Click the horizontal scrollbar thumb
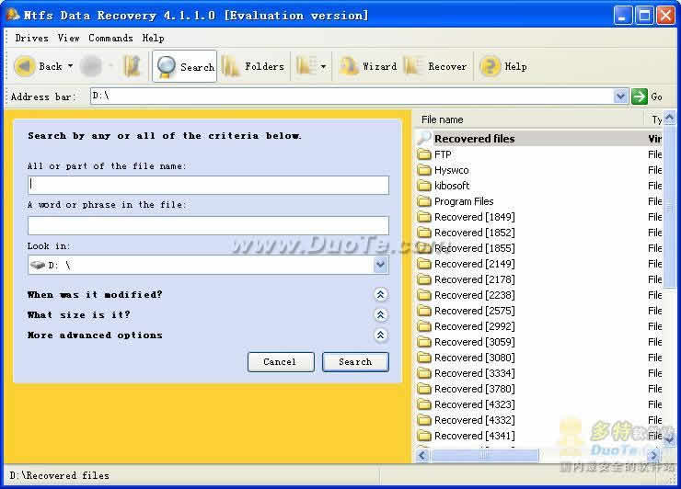 484,455
